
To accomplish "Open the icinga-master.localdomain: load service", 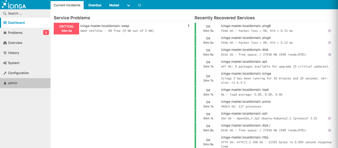I will [245, 89].
